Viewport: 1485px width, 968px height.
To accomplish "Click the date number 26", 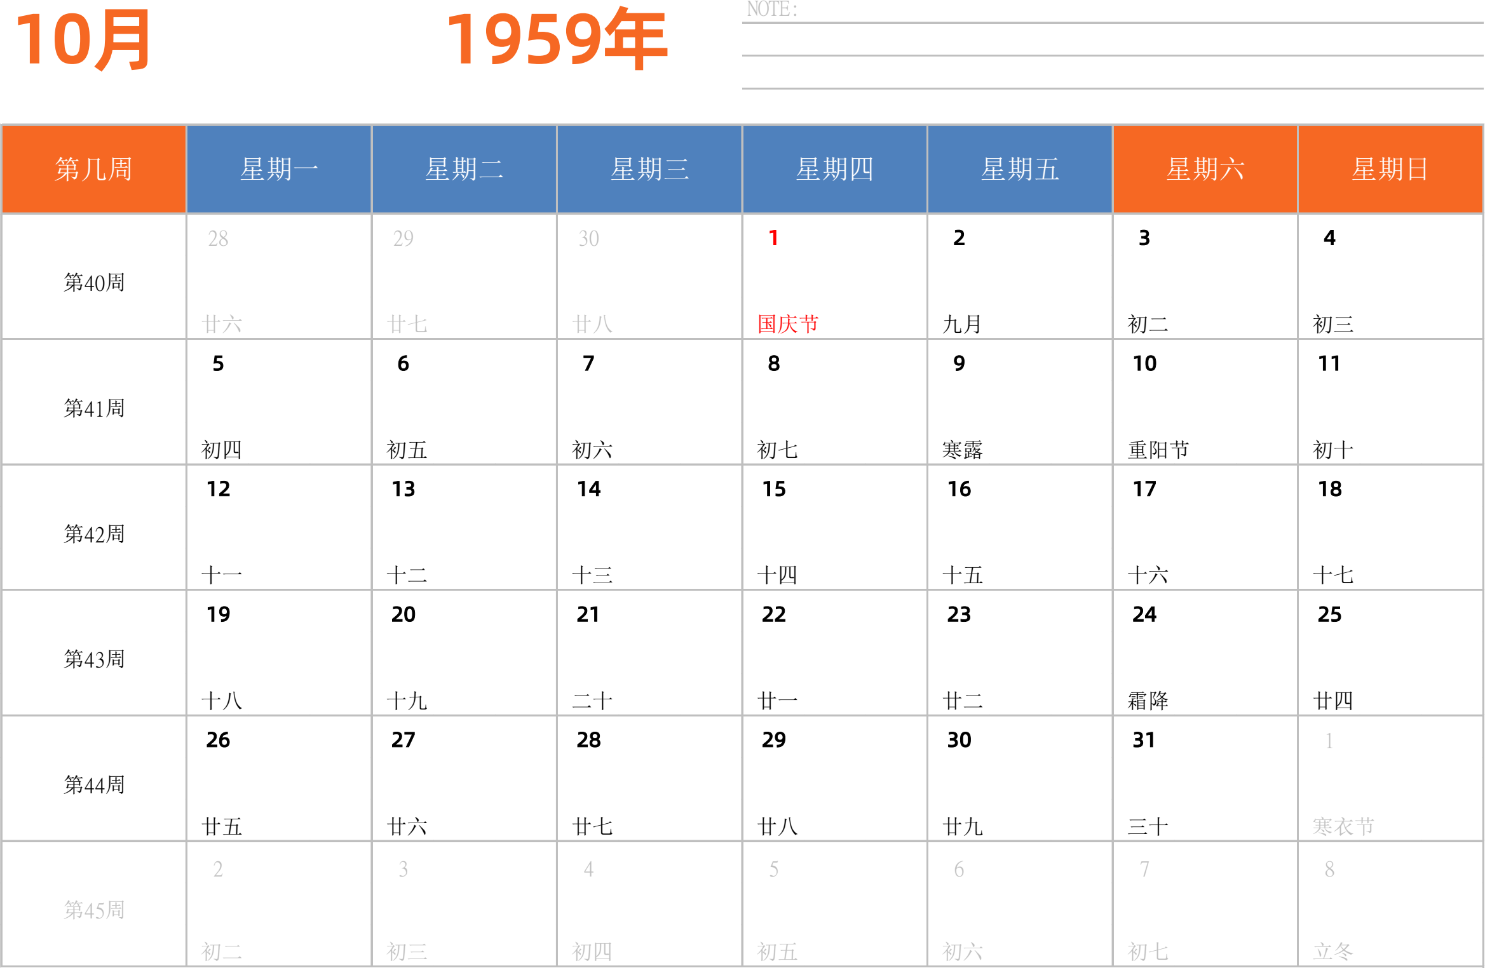I will click(218, 740).
